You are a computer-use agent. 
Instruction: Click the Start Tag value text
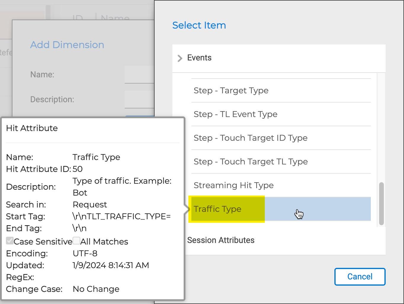coord(121,216)
